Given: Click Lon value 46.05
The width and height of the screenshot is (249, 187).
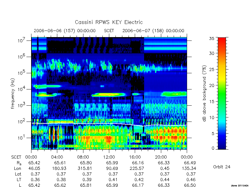Looking at the screenshot, I should click(34, 168).
